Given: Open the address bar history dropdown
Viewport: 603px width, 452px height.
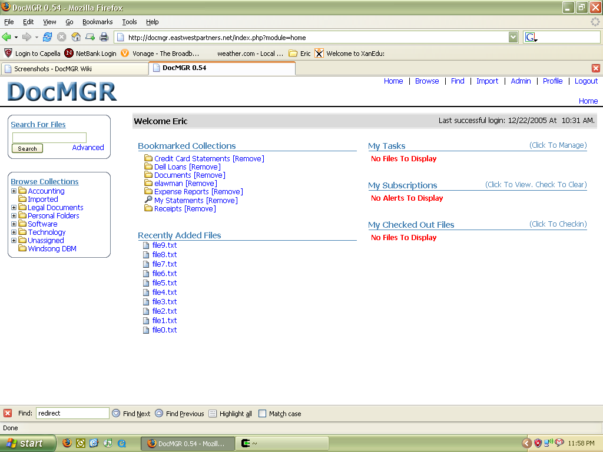Looking at the screenshot, I should [512, 36].
